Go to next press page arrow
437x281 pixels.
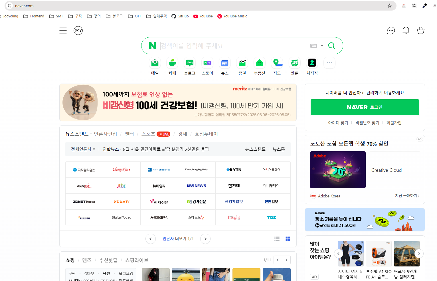[205, 239]
